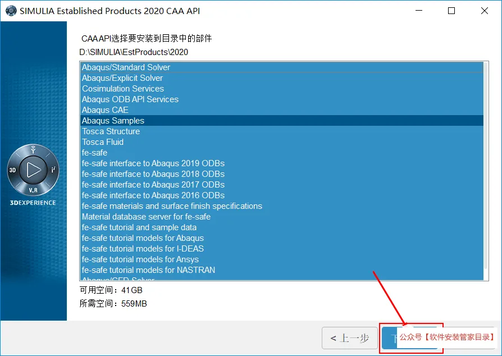Viewport: 502px width, 356px height.
Task: Select fe-safe tutorial models for Ansys
Action: pyautogui.click(x=282, y=259)
